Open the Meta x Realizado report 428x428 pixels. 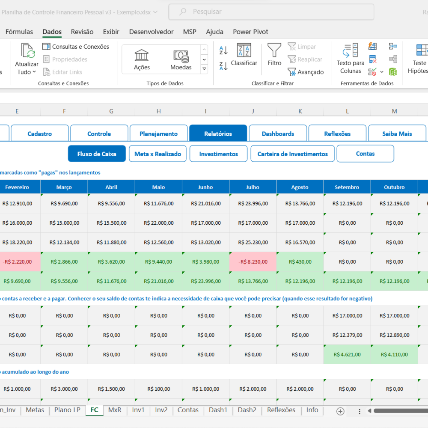(x=158, y=154)
